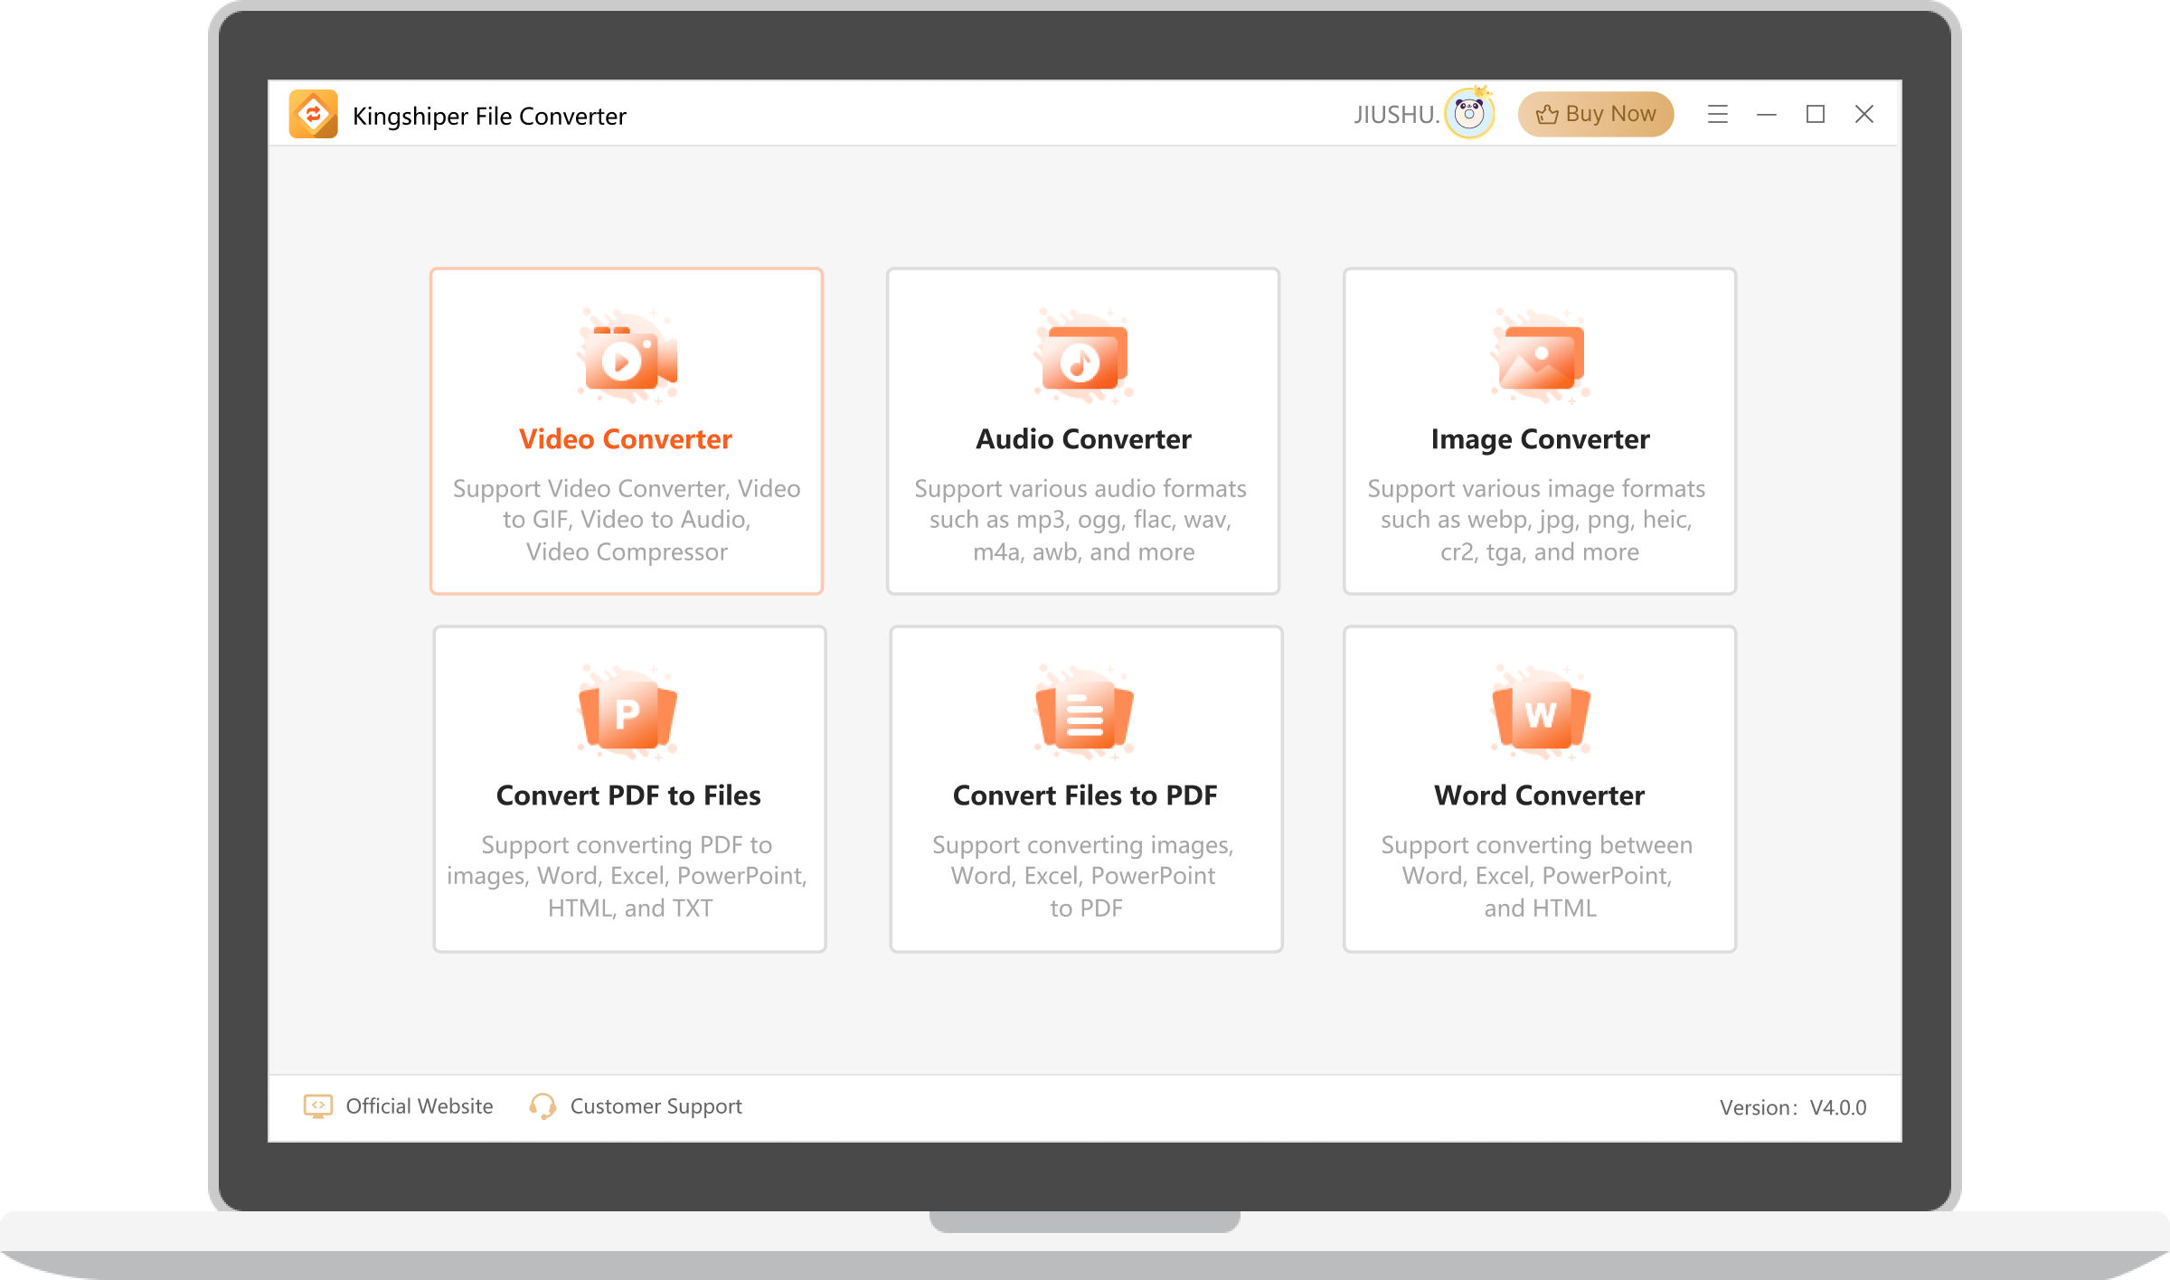Viewport: 2170px width, 1280px height.
Task: Click the Video Converter camera icon
Action: (x=627, y=356)
